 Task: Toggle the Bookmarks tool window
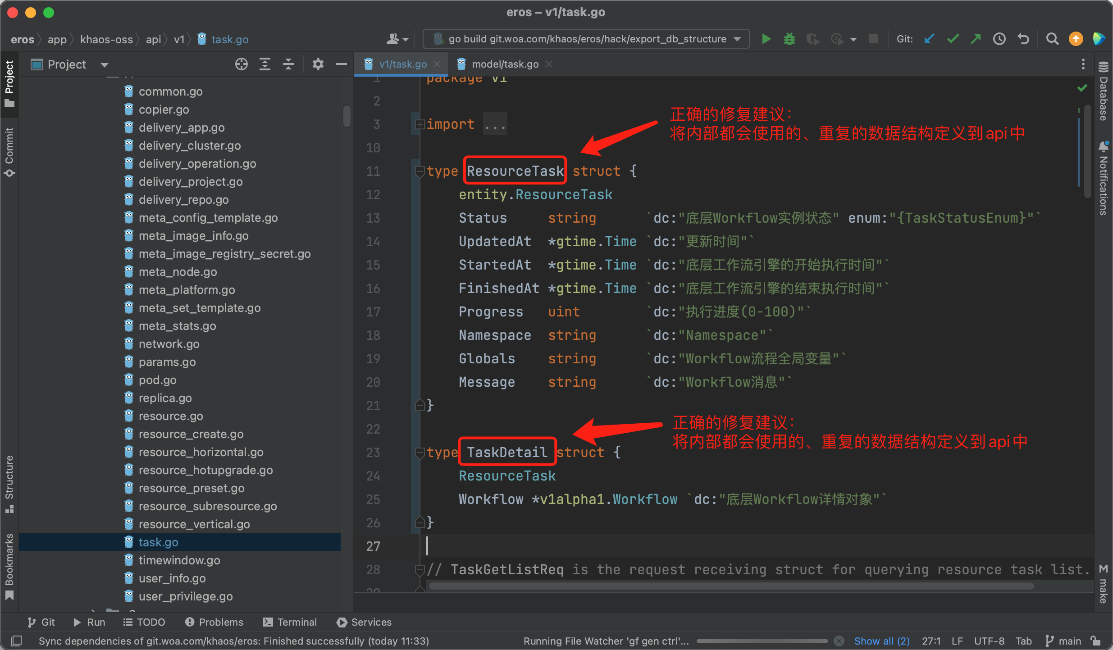pyautogui.click(x=9, y=565)
